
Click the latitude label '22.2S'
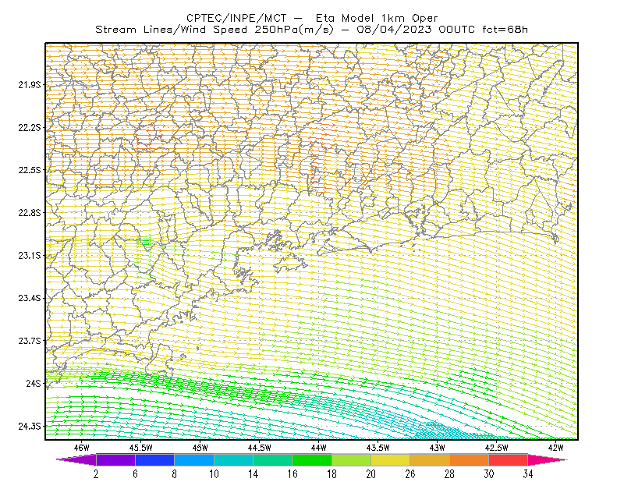pos(30,127)
